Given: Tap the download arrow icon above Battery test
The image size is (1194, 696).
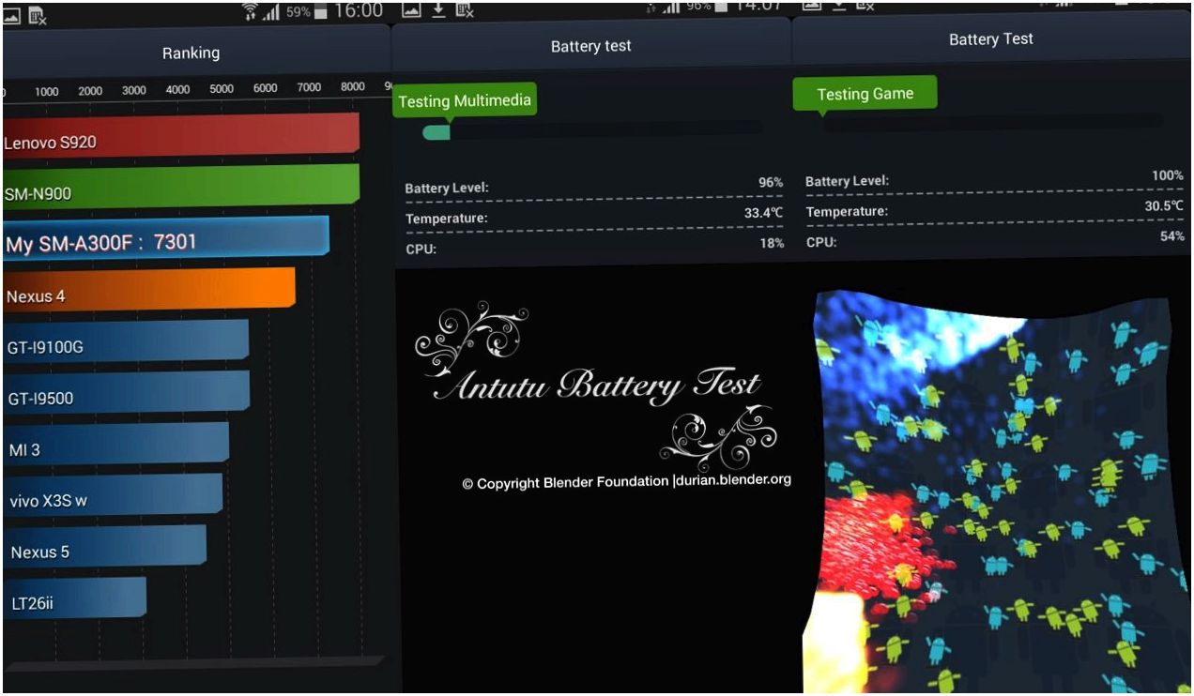Looking at the screenshot, I should [x=438, y=9].
